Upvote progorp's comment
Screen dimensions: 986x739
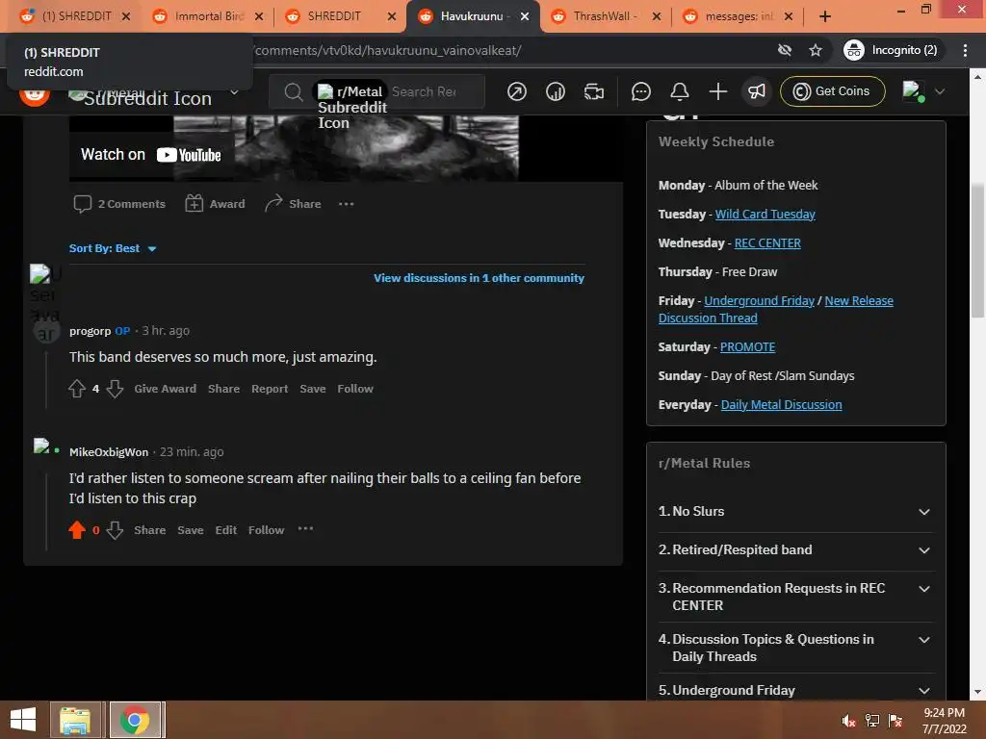[77, 389]
